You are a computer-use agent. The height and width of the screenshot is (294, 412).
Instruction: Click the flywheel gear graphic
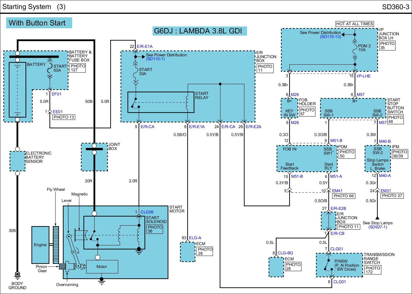(56, 245)
